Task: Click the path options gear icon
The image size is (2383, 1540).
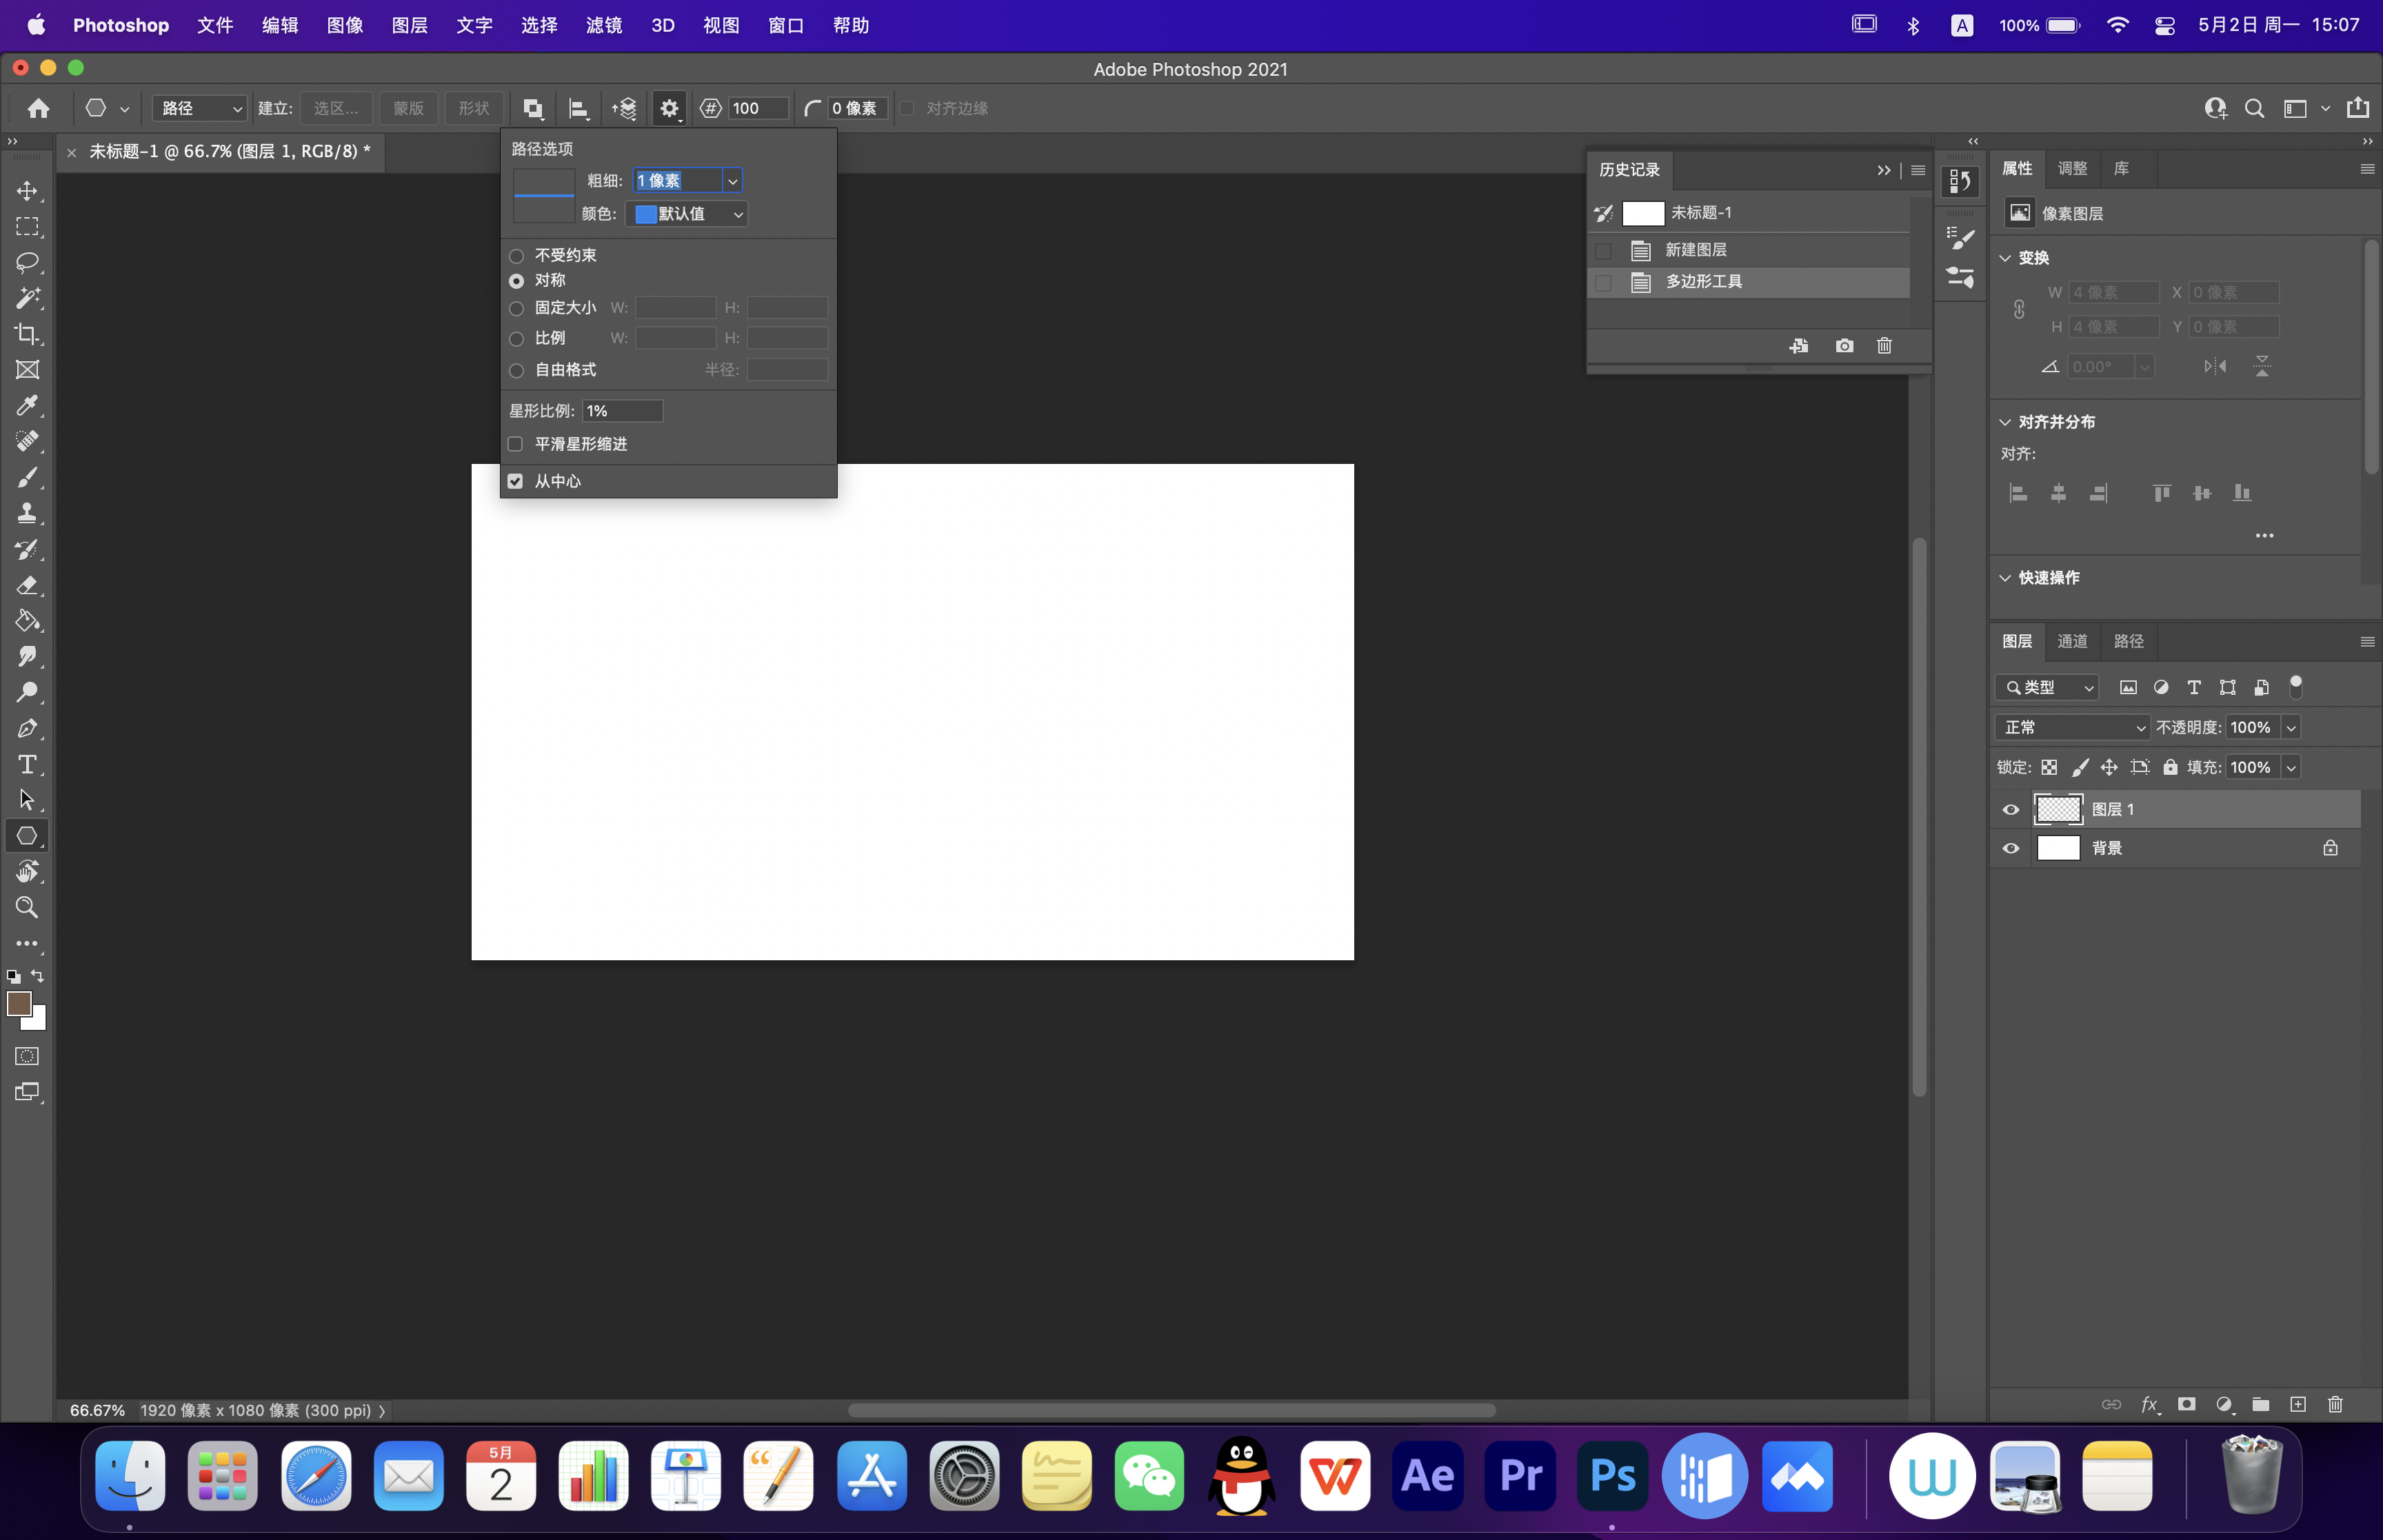Action: click(x=669, y=108)
